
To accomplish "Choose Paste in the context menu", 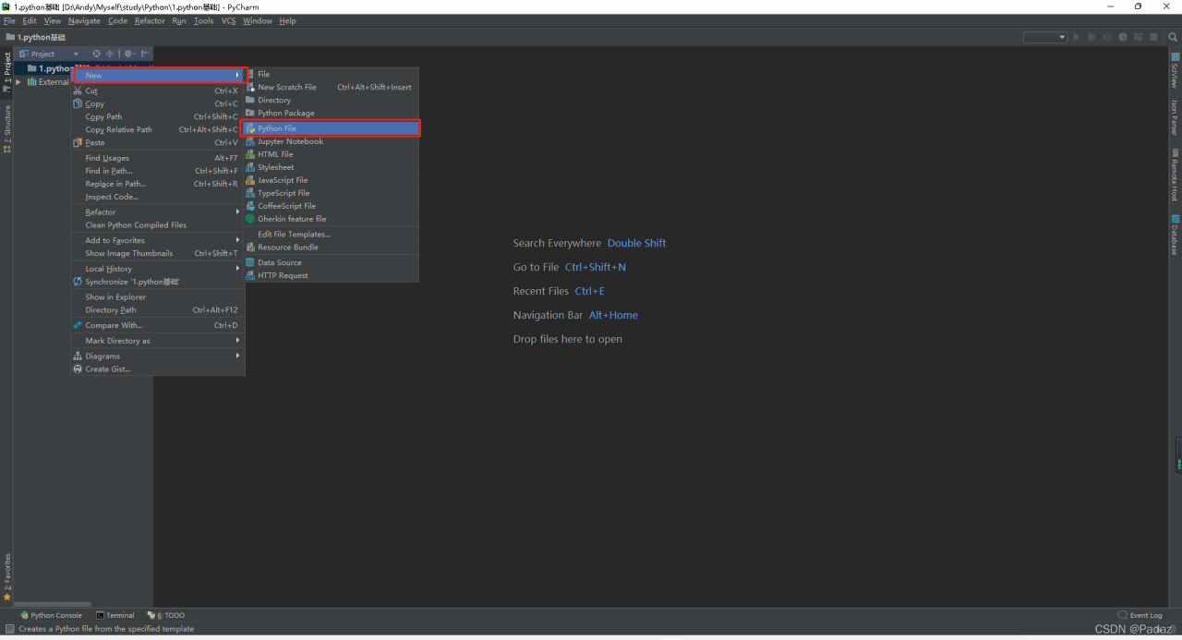I will [158, 142].
